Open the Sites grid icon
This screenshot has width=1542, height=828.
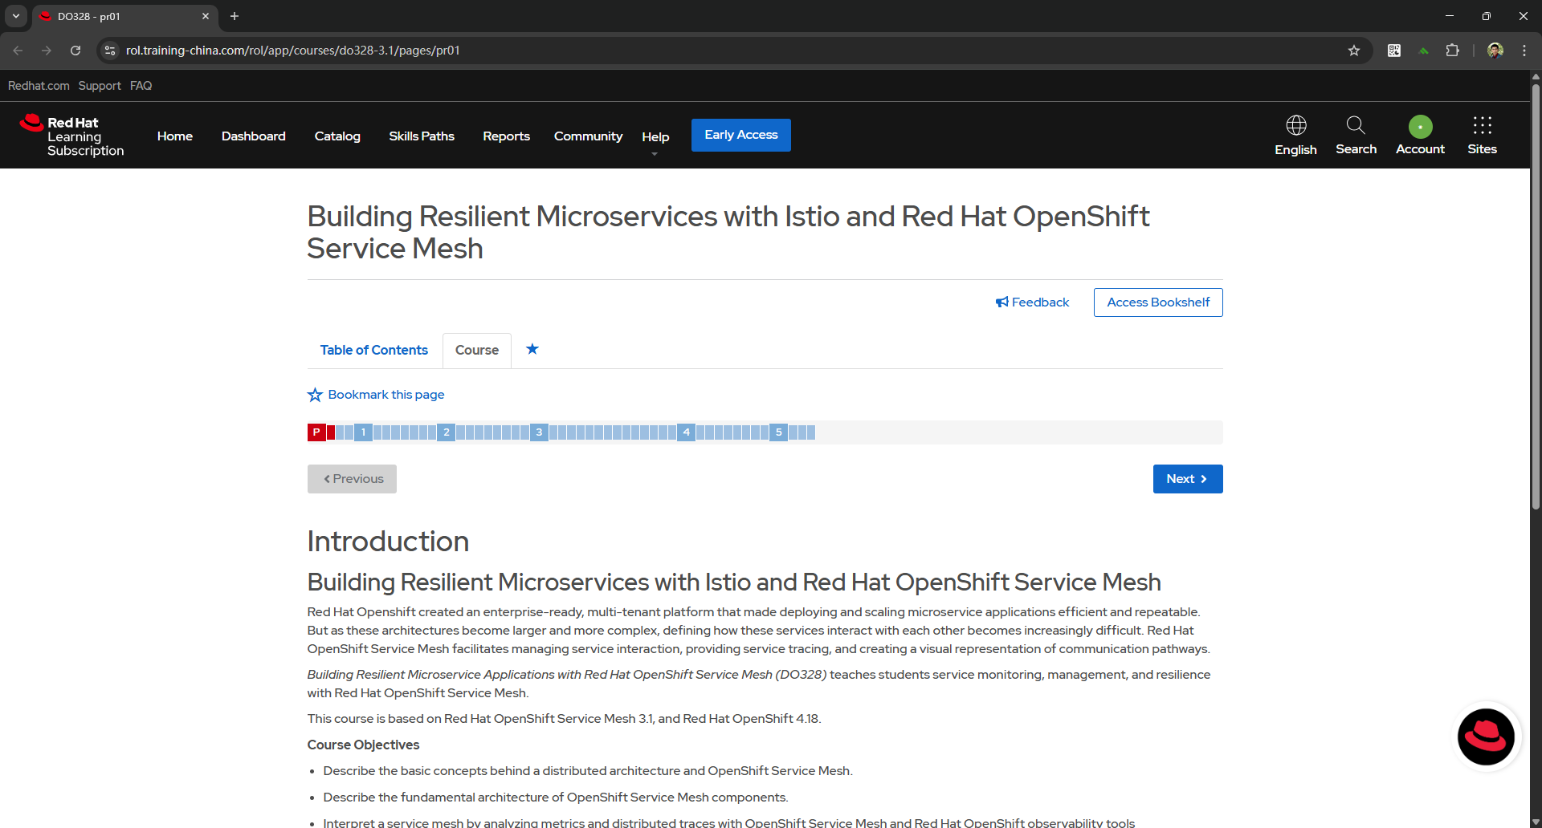1482,126
